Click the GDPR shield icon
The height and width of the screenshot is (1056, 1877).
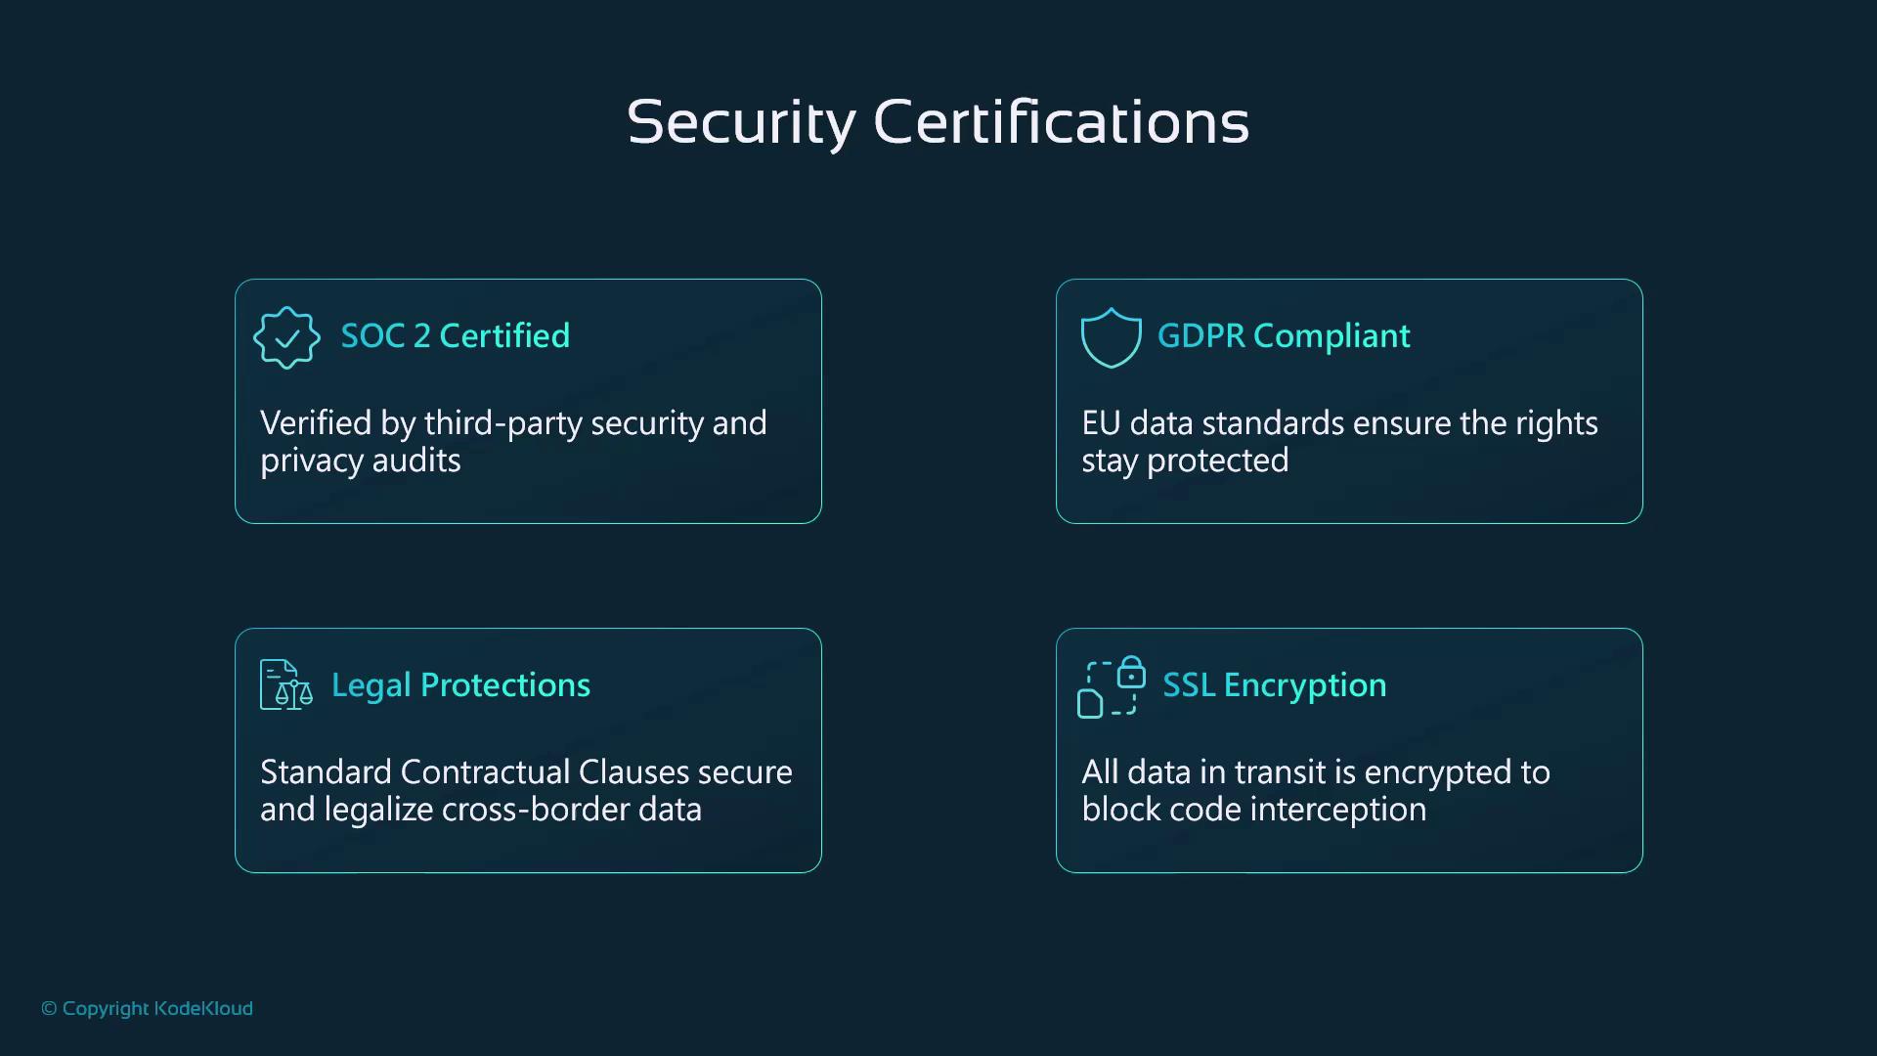pyautogui.click(x=1111, y=337)
